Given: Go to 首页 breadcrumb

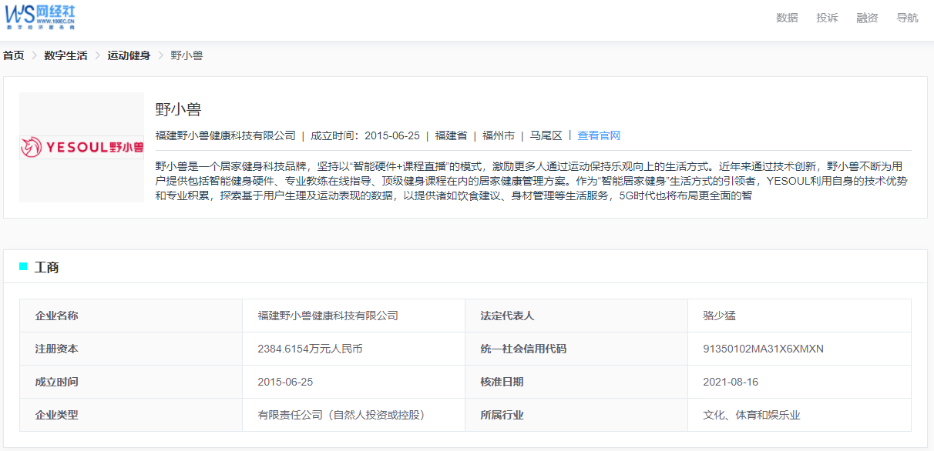Looking at the screenshot, I should [13, 55].
